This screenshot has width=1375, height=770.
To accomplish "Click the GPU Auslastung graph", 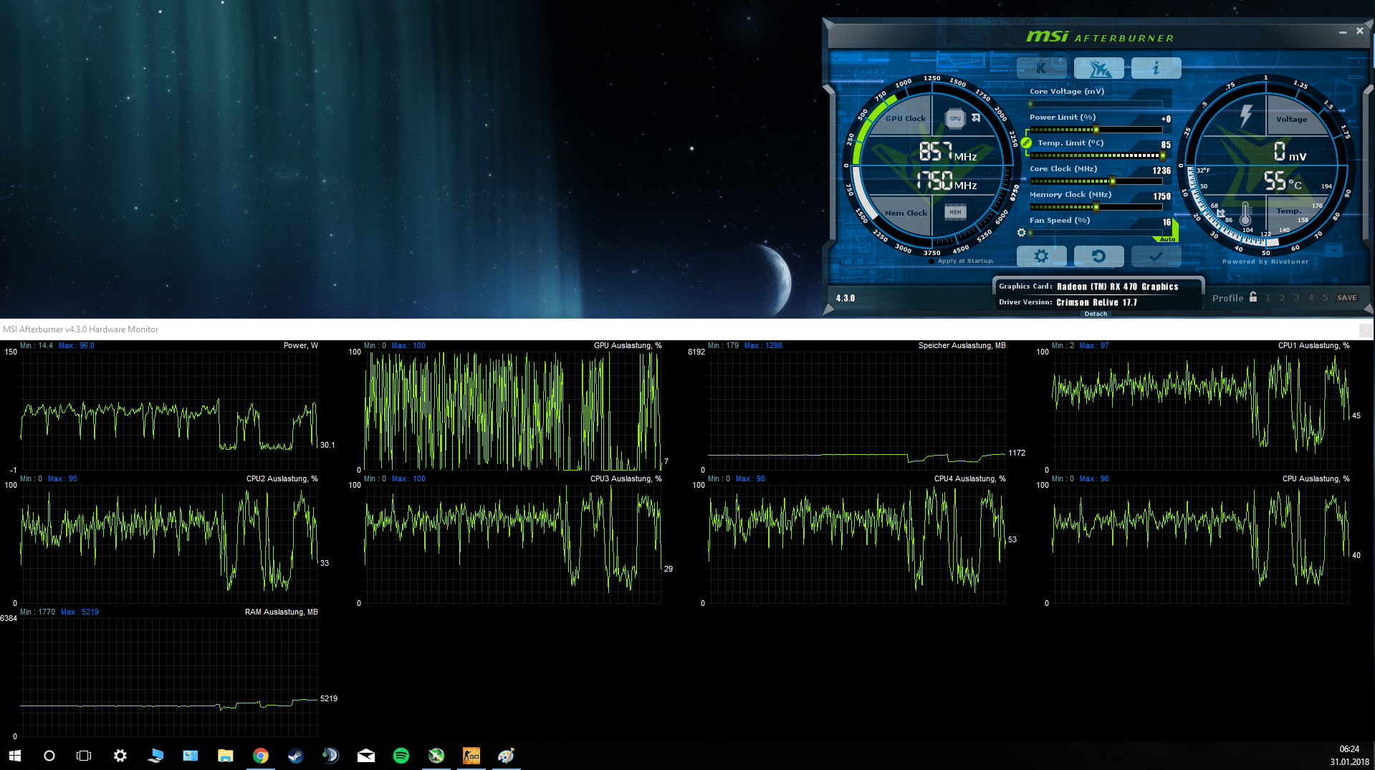I will [513, 411].
